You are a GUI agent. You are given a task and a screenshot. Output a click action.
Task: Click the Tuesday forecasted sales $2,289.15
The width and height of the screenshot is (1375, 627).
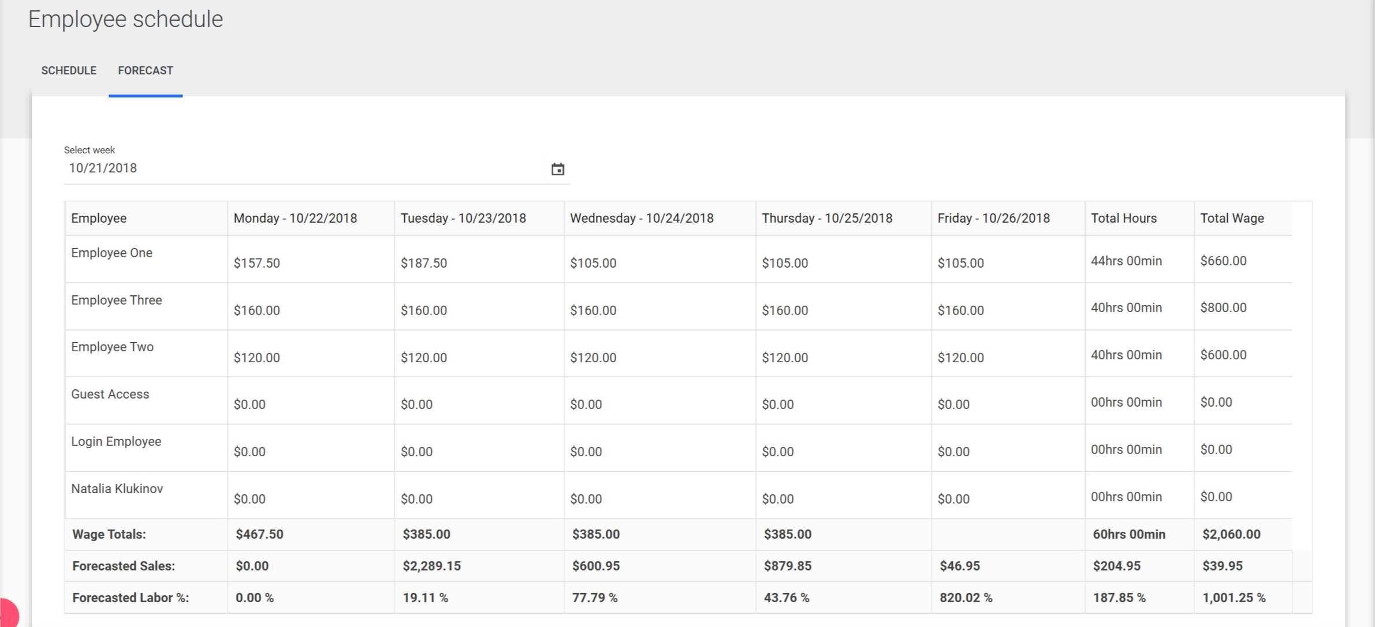[431, 566]
